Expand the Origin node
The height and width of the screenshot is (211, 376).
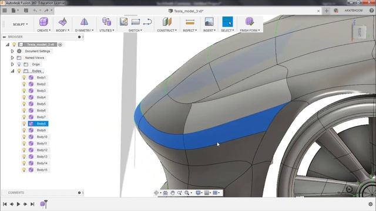click(12, 64)
